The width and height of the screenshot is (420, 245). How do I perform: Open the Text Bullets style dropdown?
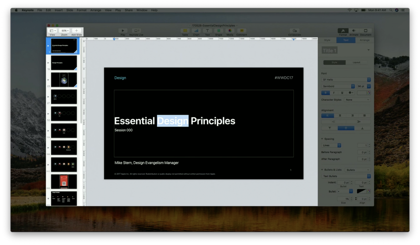pyautogui.click(x=346, y=176)
